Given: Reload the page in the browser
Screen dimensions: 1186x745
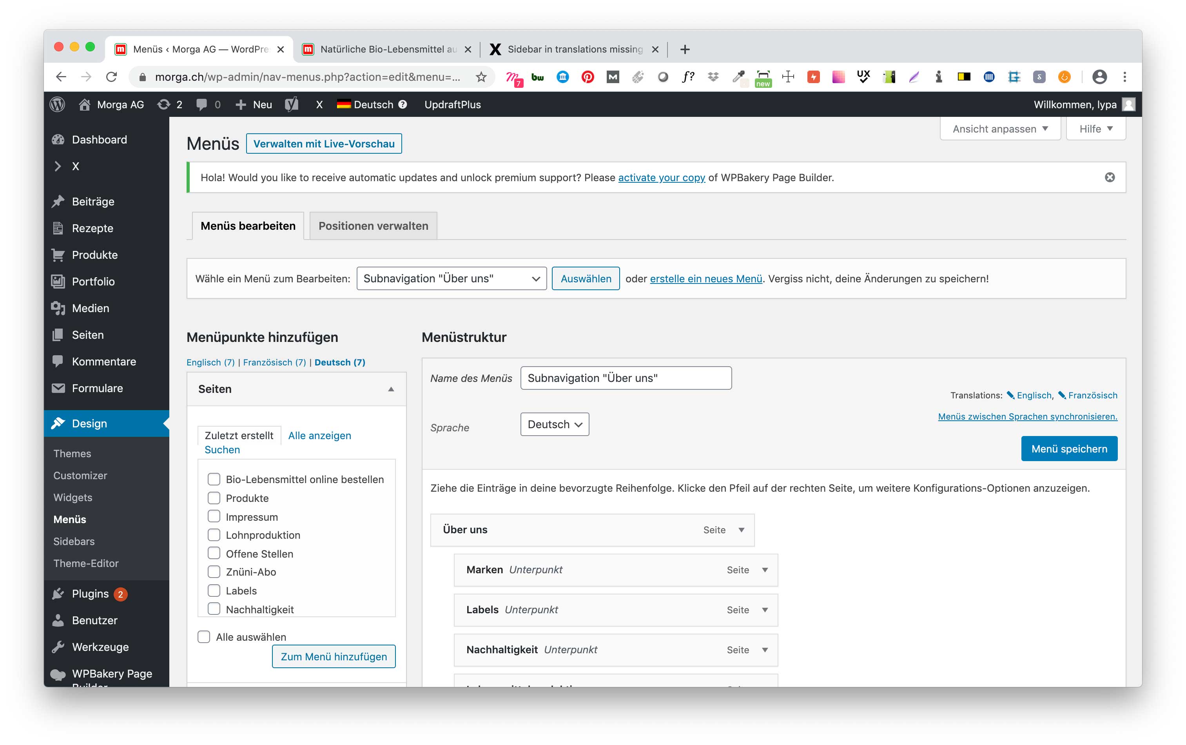Looking at the screenshot, I should (x=112, y=77).
